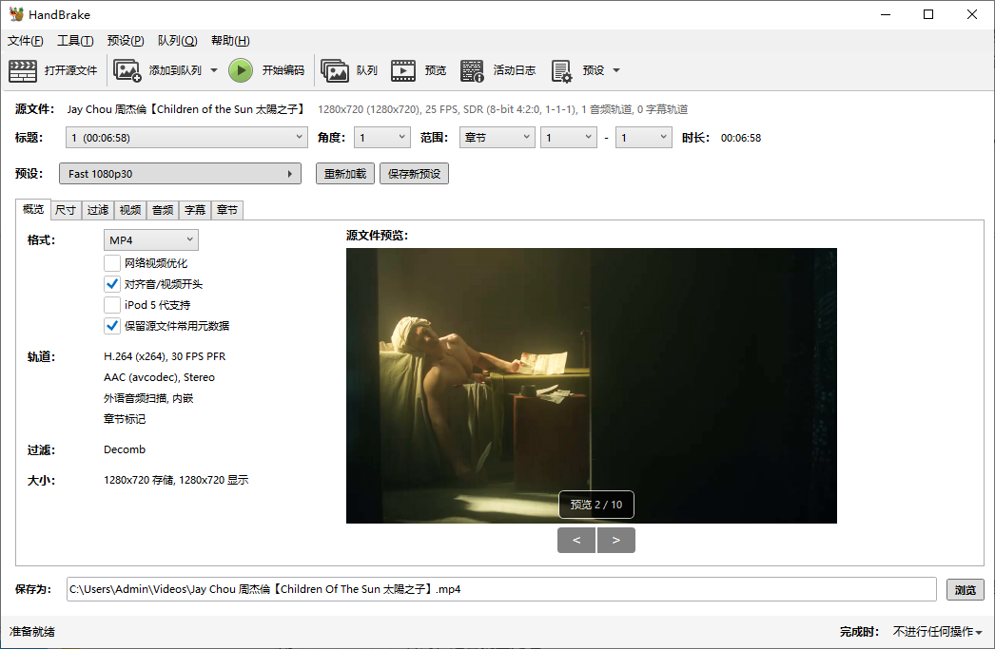The image size is (995, 649).
Task: Open the 帮助(H) menu
Action: [230, 41]
